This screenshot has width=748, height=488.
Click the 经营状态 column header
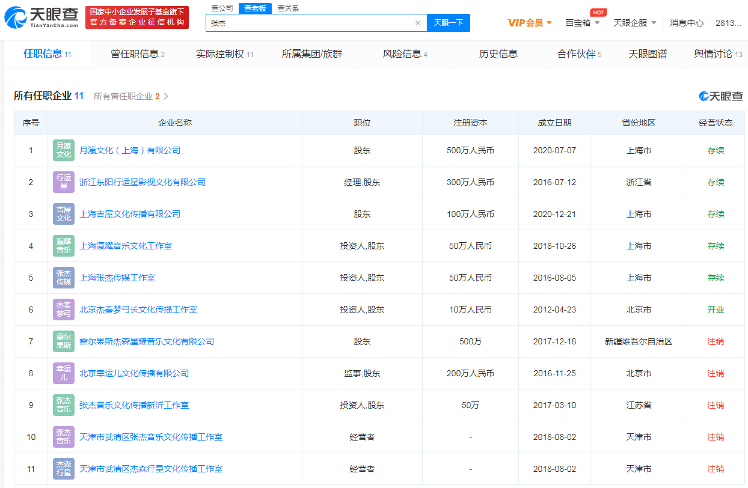[x=716, y=123]
